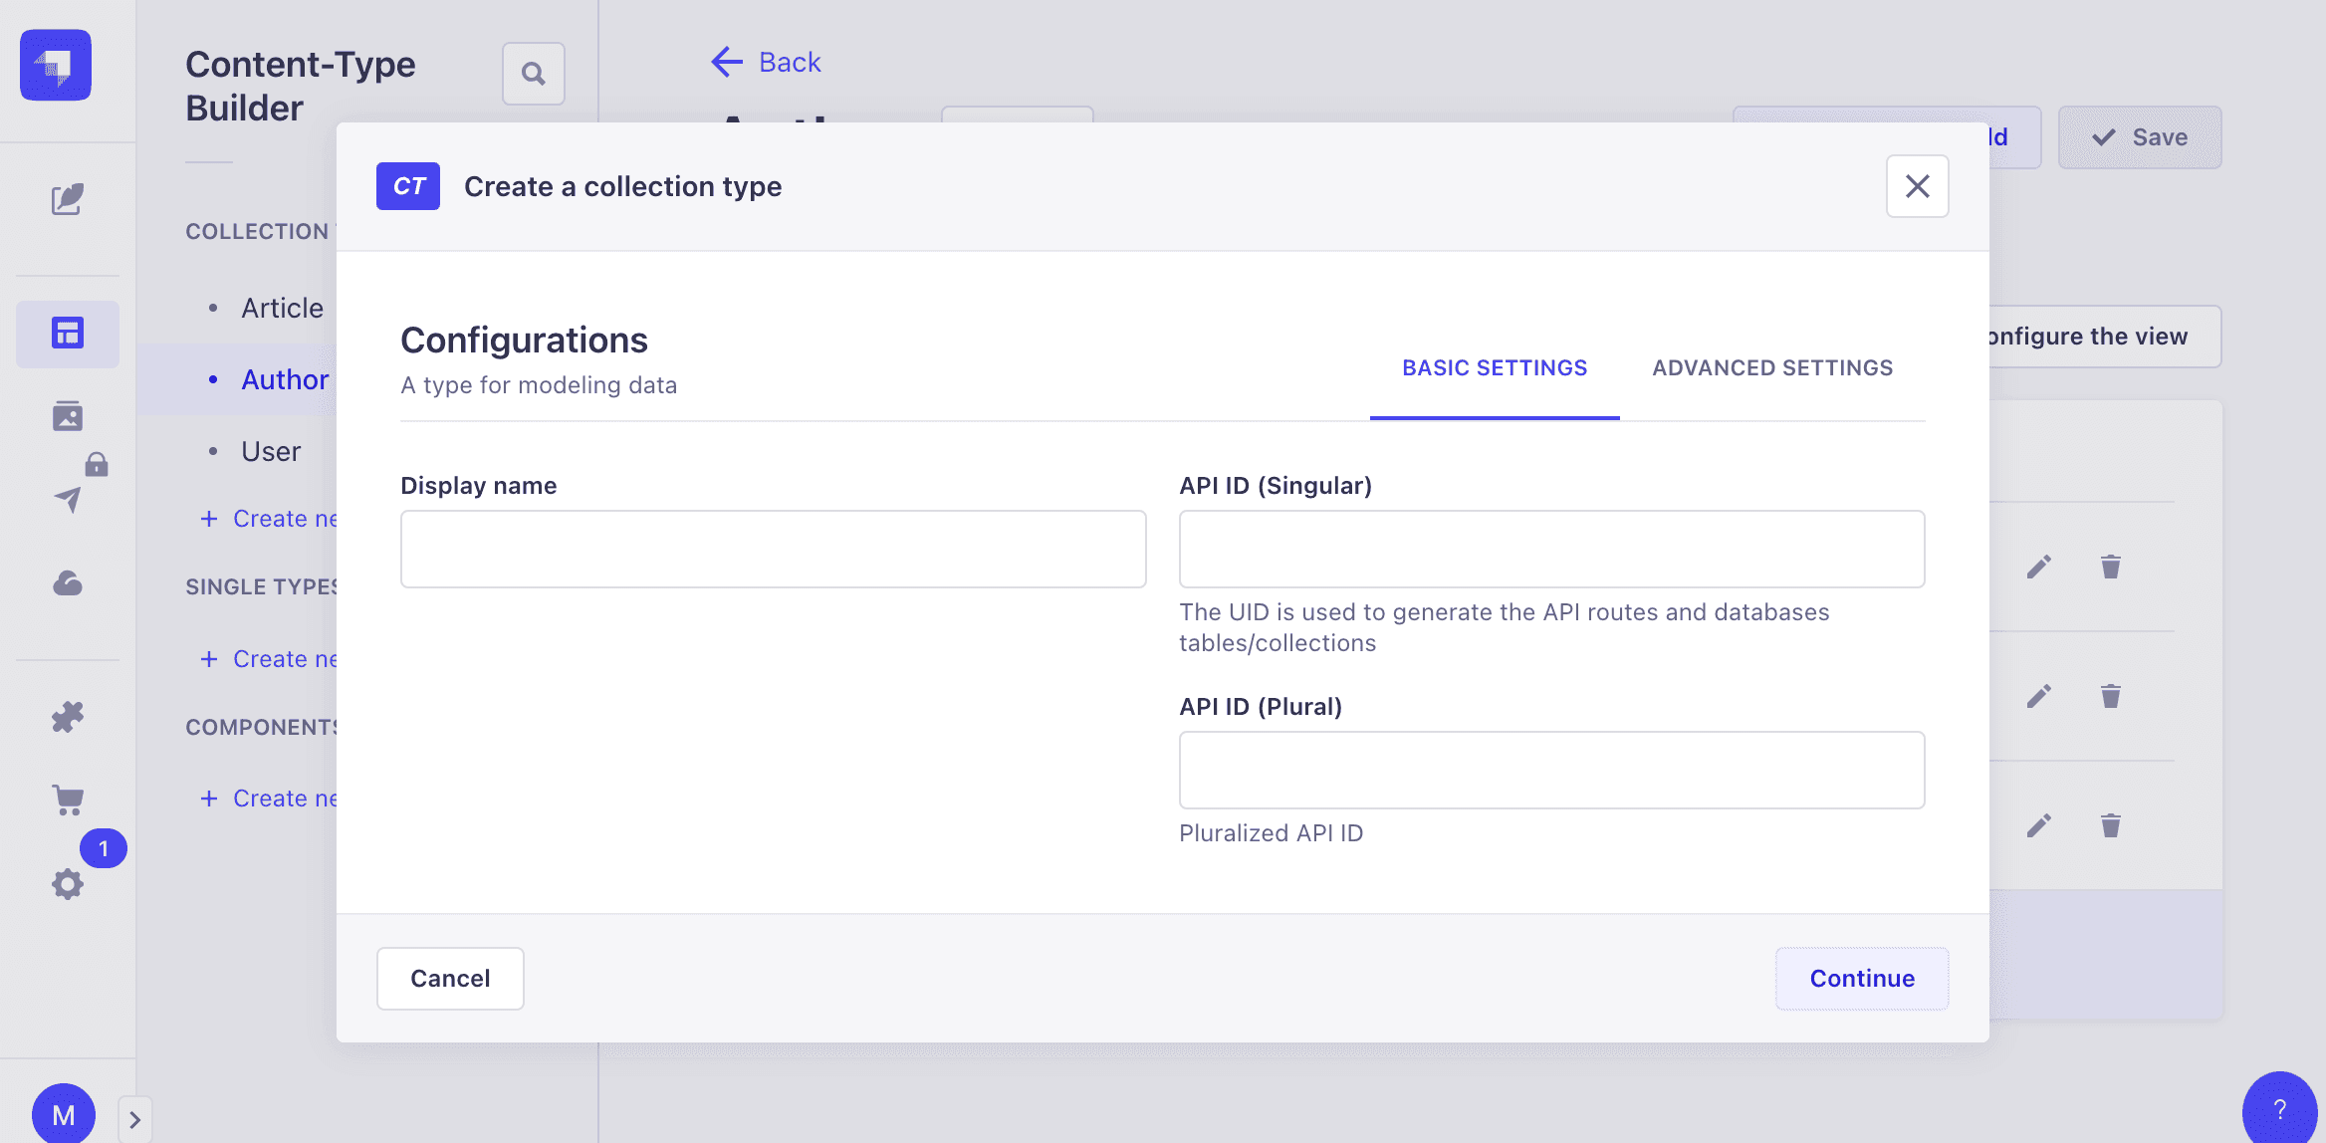The height and width of the screenshot is (1143, 2326).
Task: Click the CT collection type badge
Action: click(408, 186)
